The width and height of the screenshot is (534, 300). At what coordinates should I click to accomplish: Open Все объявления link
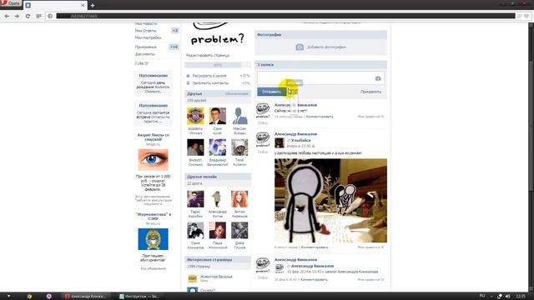pos(154,268)
